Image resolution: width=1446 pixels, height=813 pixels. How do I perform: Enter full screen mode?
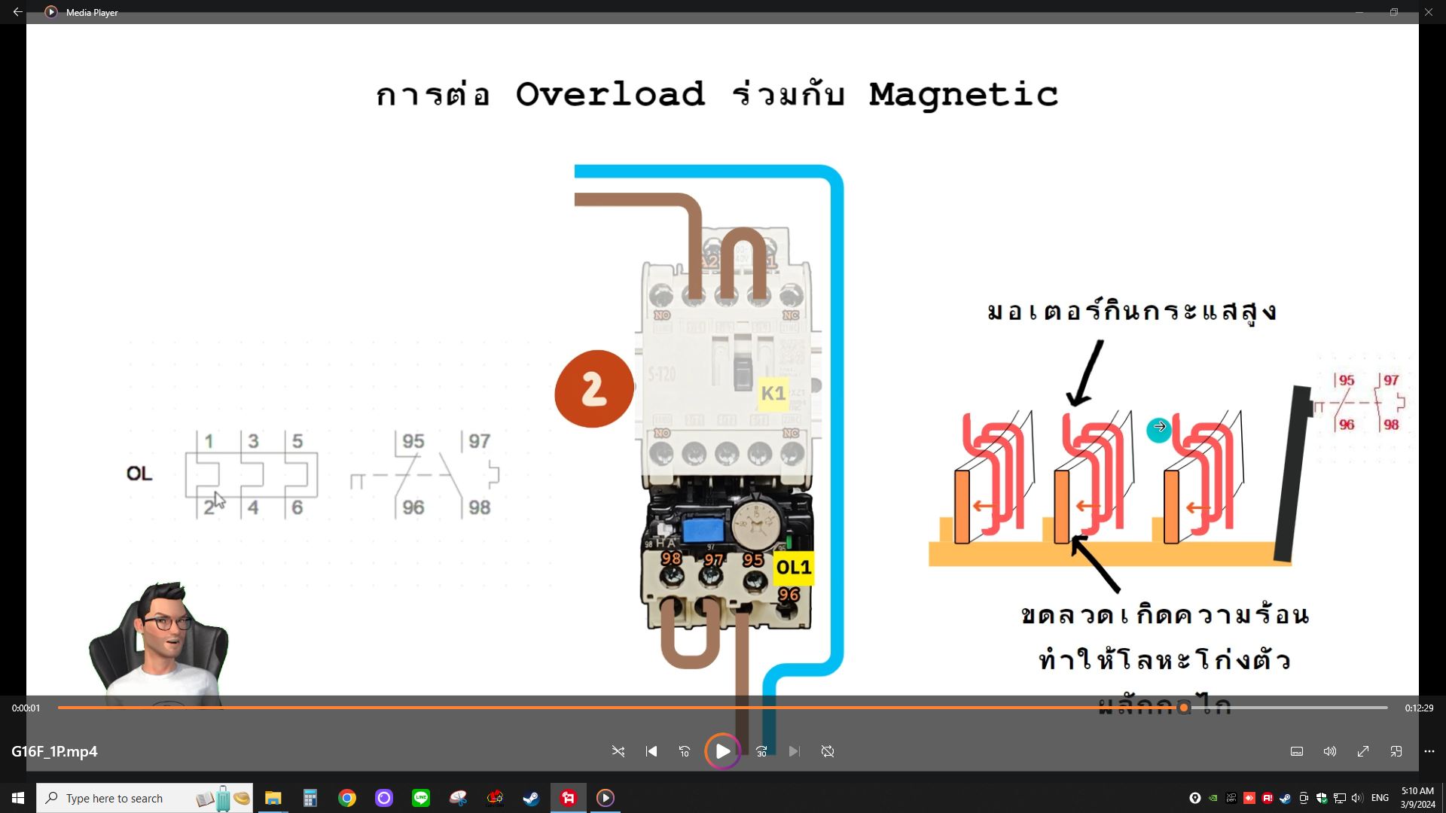click(1363, 751)
